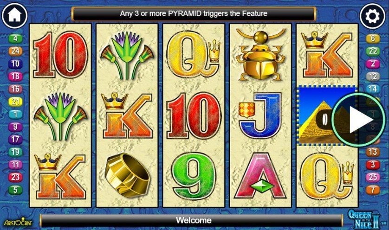Select payline 6 marker on right
Image resolution: width=389 pixels, height=230 pixels.
point(373,38)
